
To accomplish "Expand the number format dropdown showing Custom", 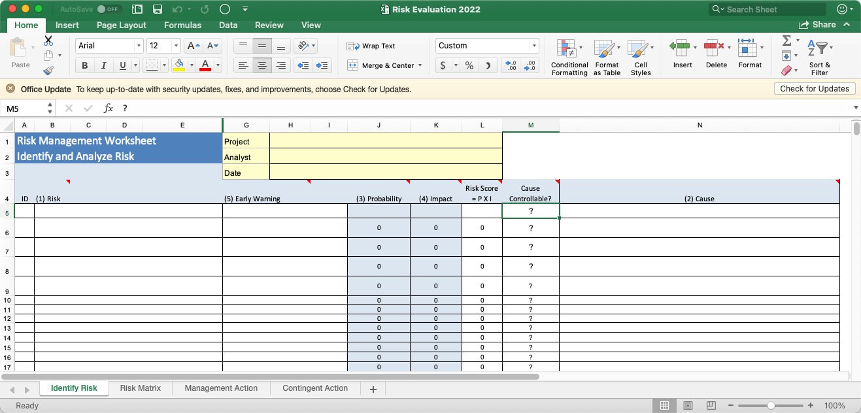I will pyautogui.click(x=534, y=46).
